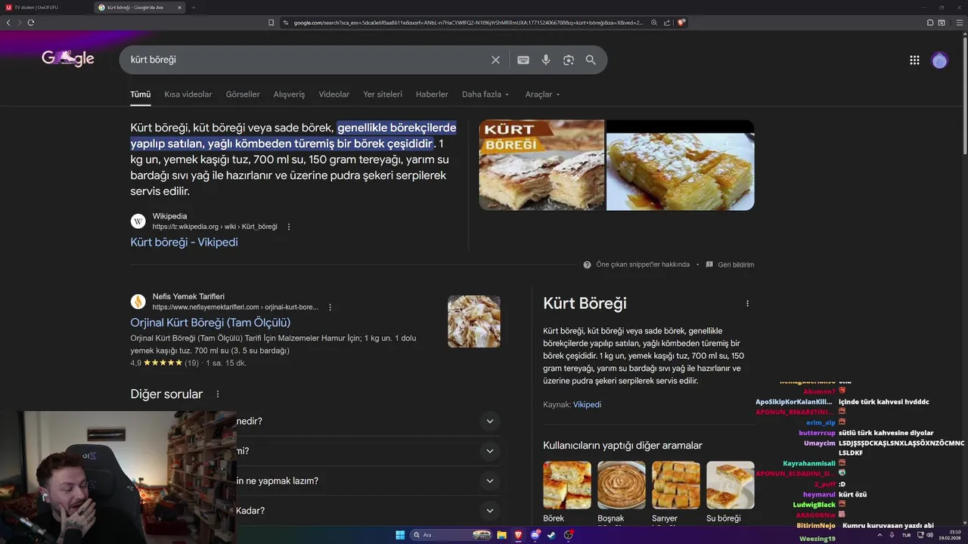Open three-dot menu next to Nefis Yemek Tarifleri
Screen dimensions: 968x544
(x=330, y=308)
